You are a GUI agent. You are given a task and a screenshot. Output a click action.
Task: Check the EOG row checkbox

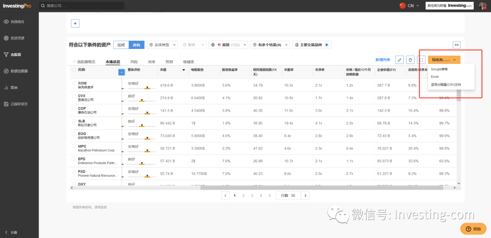click(74, 133)
